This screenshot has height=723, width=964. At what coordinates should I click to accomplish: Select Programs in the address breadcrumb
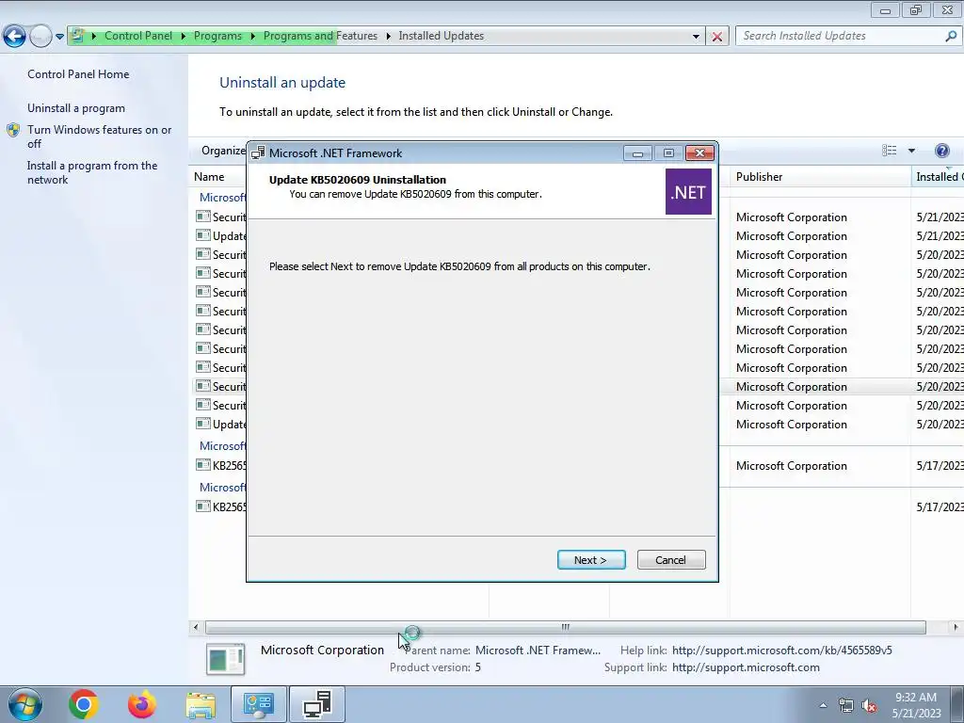(217, 36)
